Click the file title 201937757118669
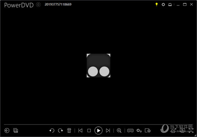Viewport: 197px width, 137px height. point(58,4)
